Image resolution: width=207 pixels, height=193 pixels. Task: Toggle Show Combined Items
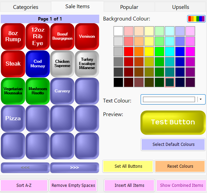click(x=181, y=185)
